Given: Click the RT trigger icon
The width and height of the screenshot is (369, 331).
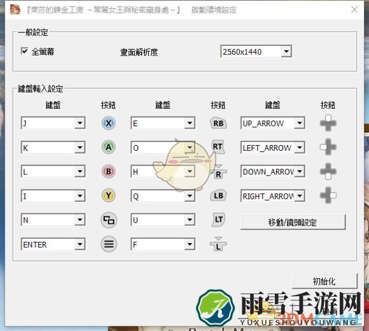Looking at the screenshot, I should click(x=218, y=147).
